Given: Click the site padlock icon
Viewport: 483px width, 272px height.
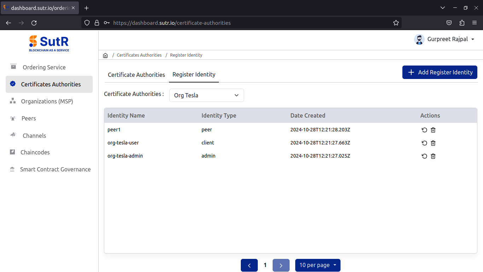Looking at the screenshot, I should pyautogui.click(x=97, y=23).
